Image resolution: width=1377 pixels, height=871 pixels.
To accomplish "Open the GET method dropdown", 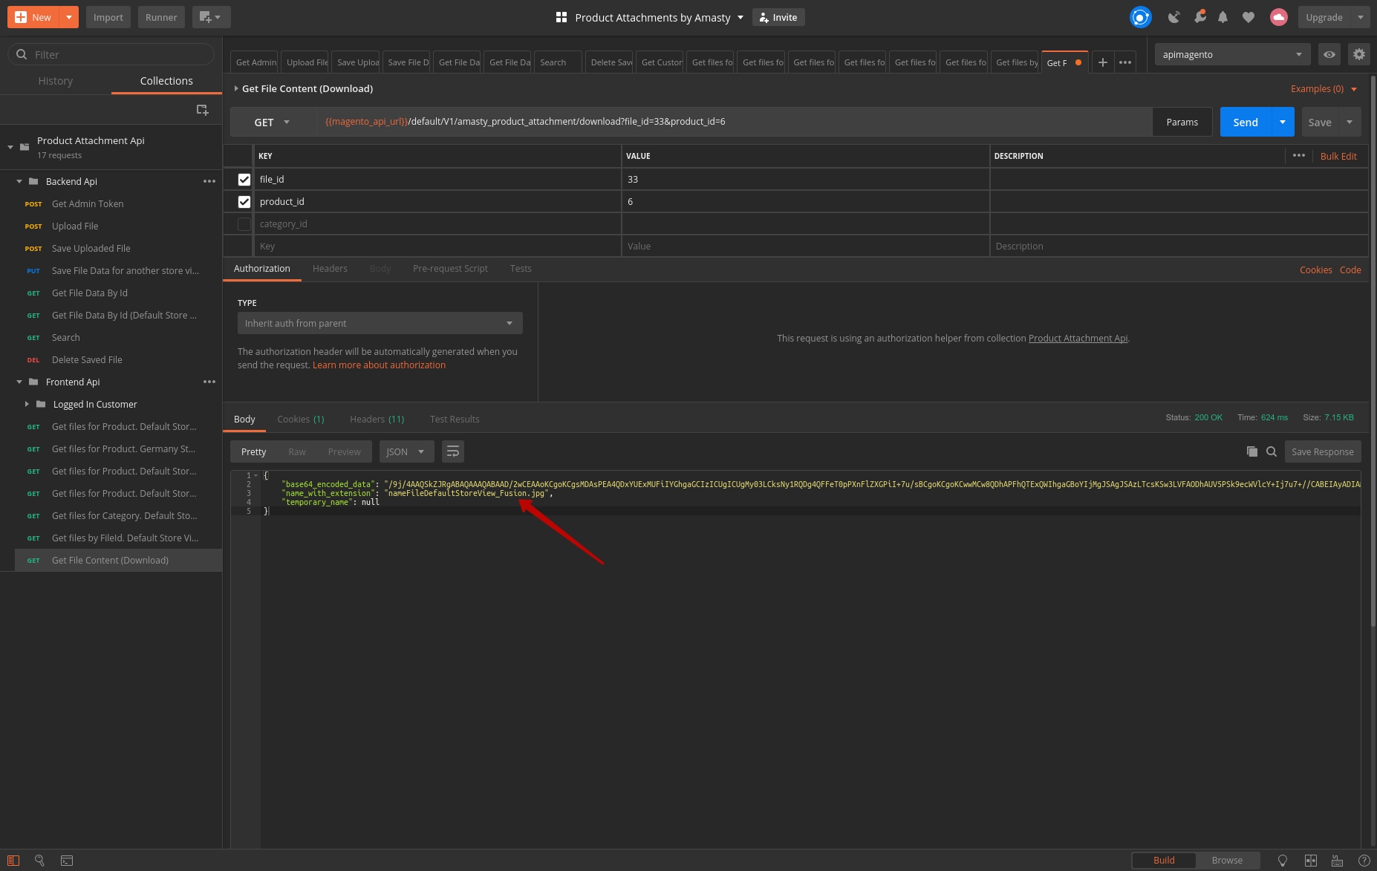I will (272, 123).
